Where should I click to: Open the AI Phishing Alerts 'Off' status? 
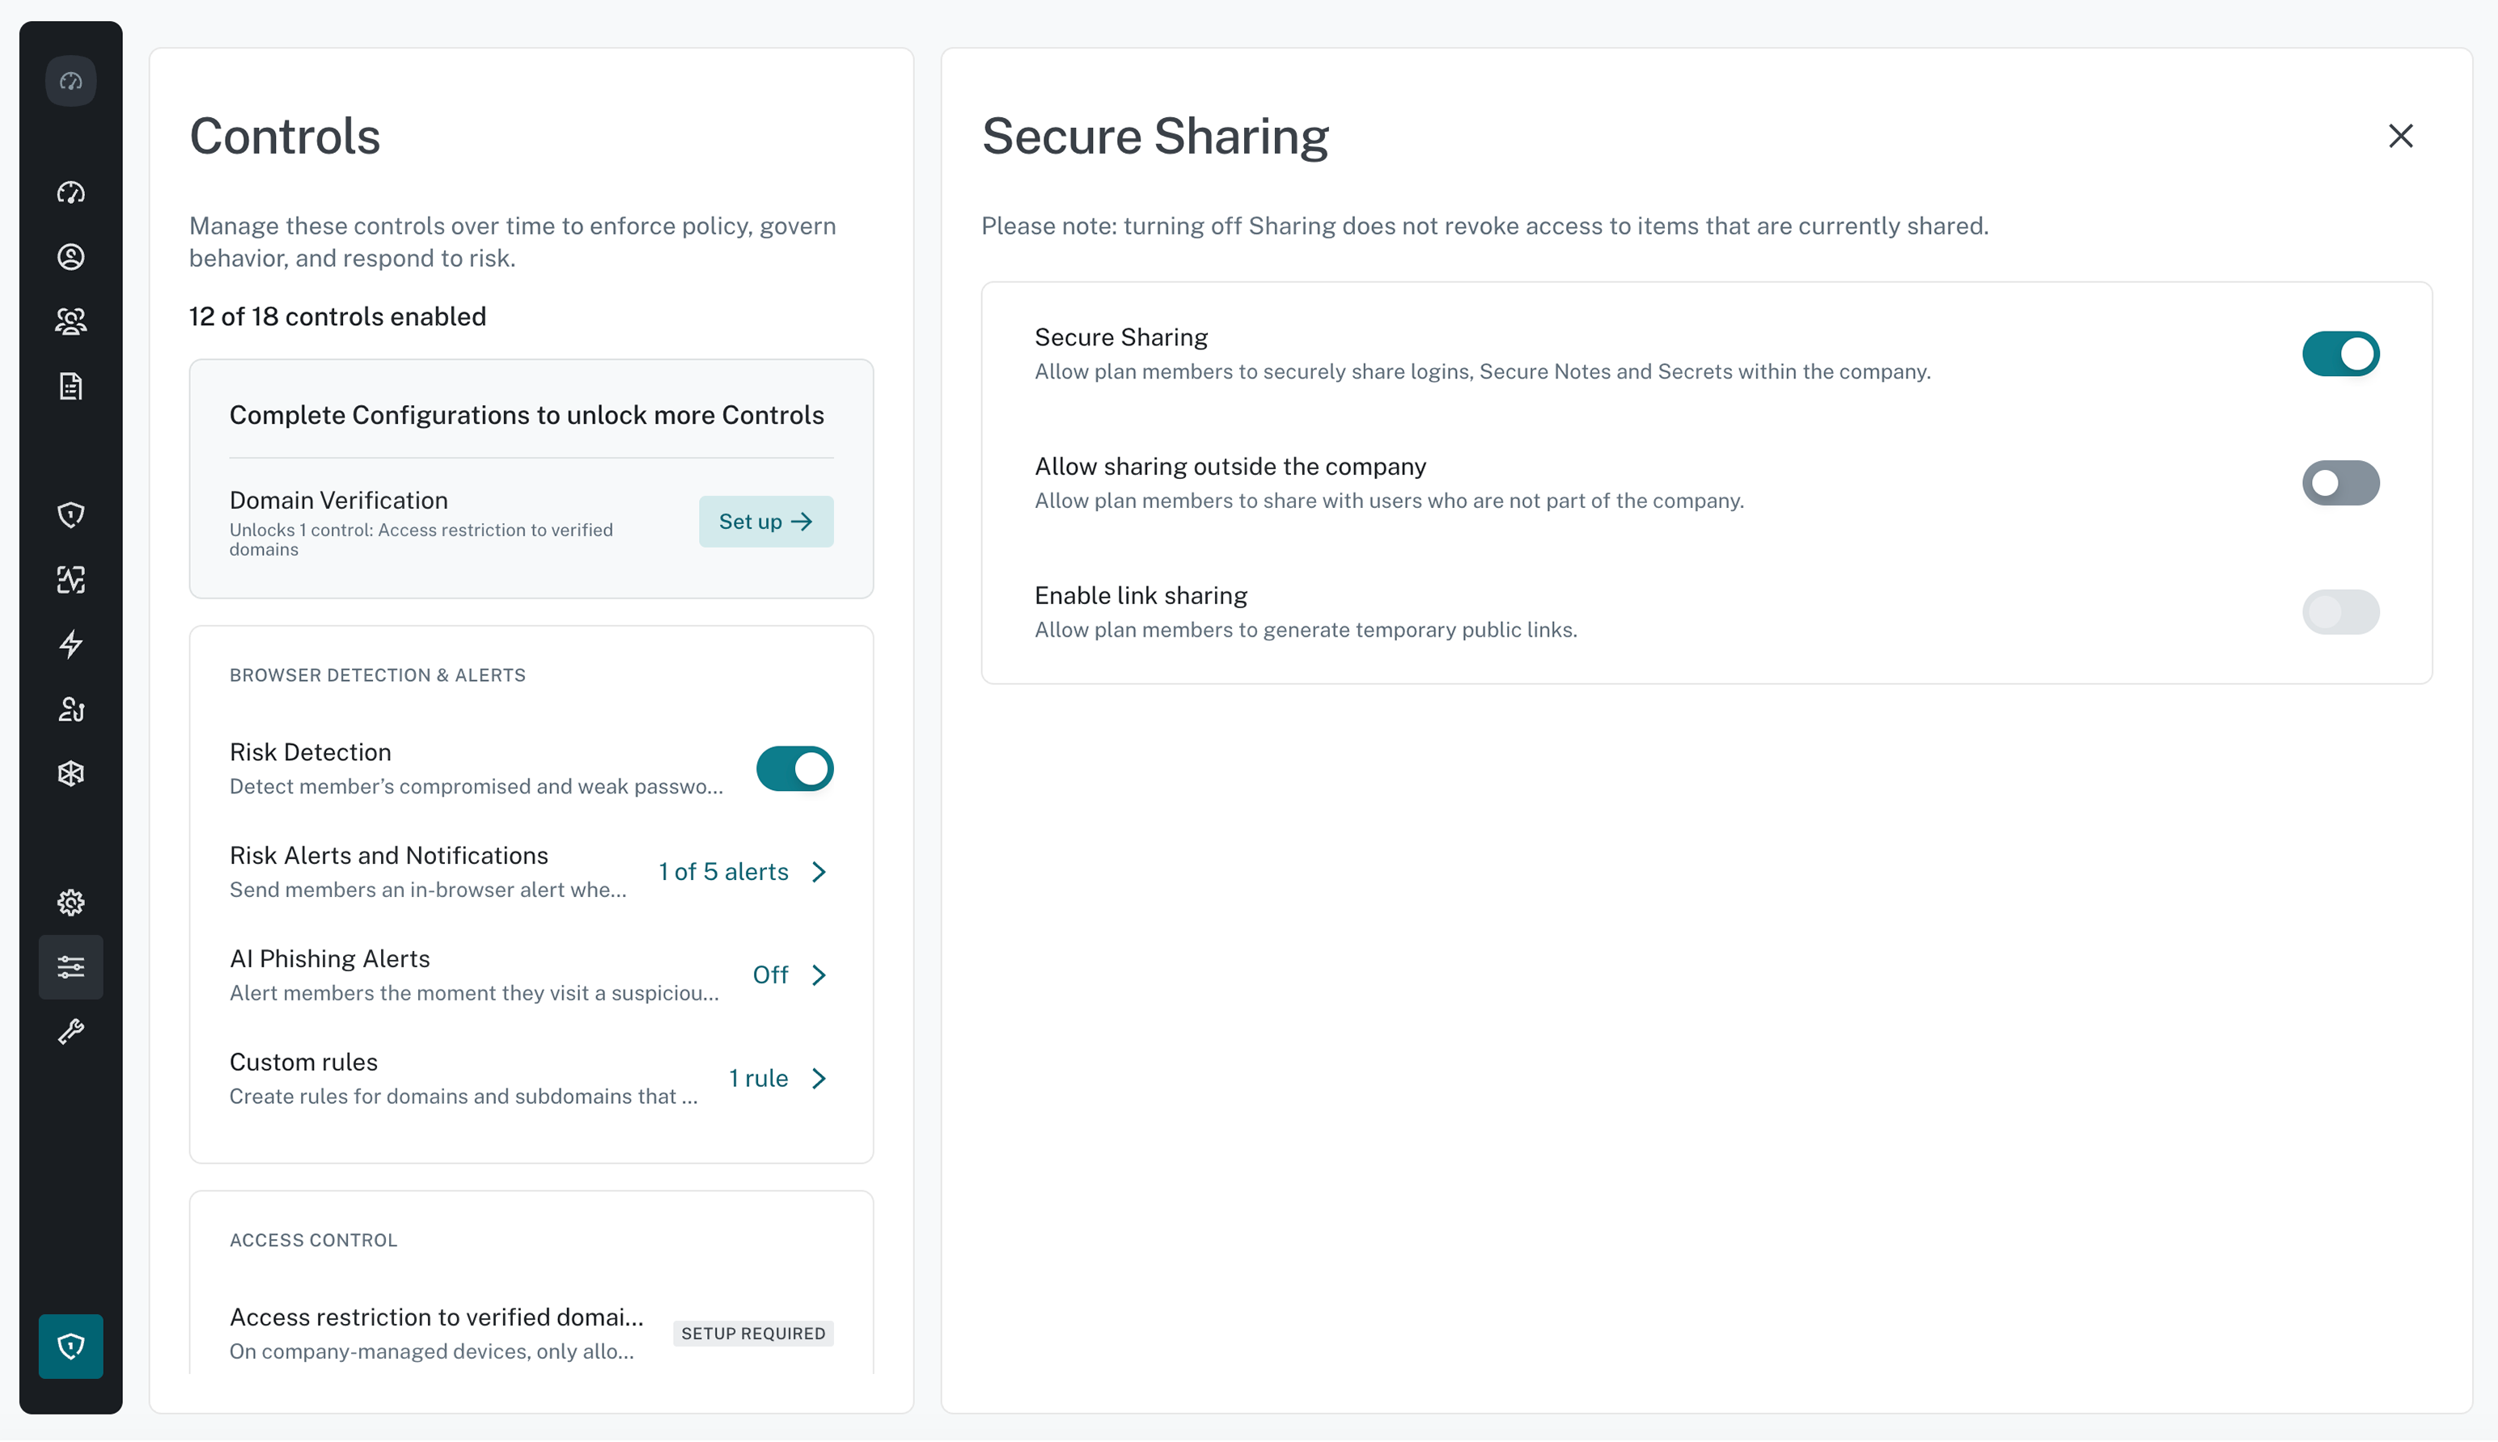[769, 975]
